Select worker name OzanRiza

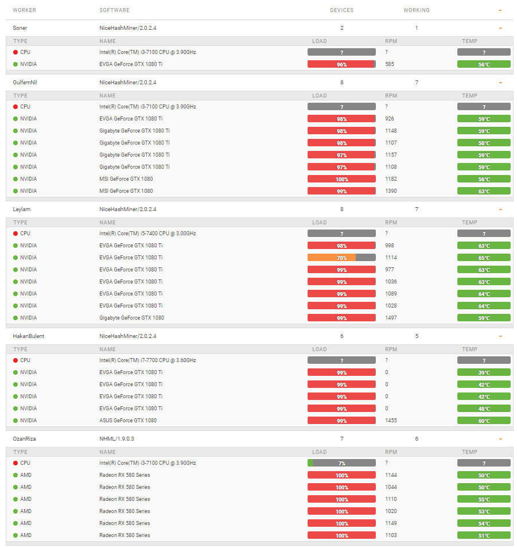click(x=24, y=439)
